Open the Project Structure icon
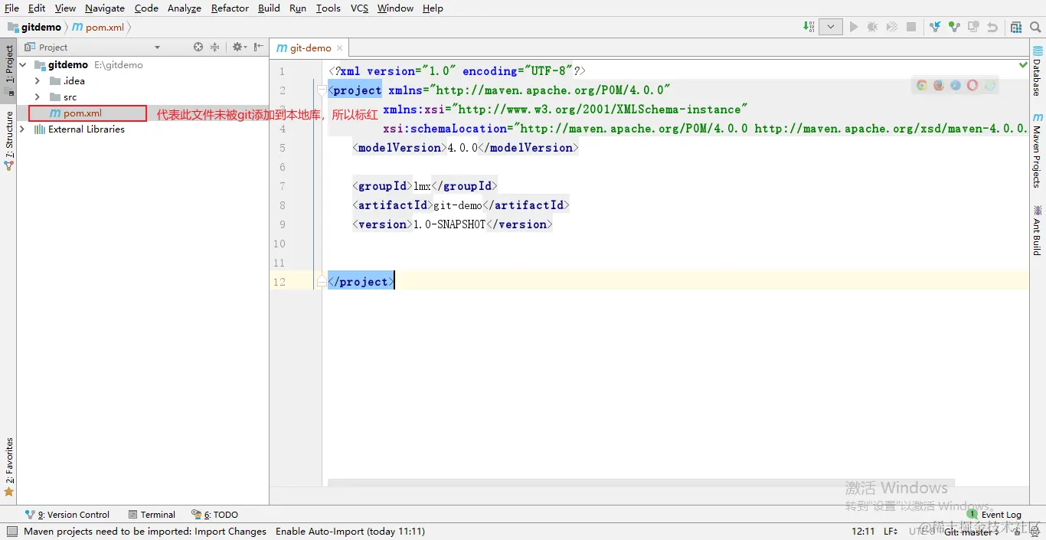 click(x=1016, y=27)
